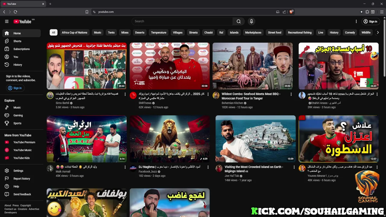Click the Brave shield icon
Image resolution: width=386 pixels, height=217 pixels.
pos(291,12)
